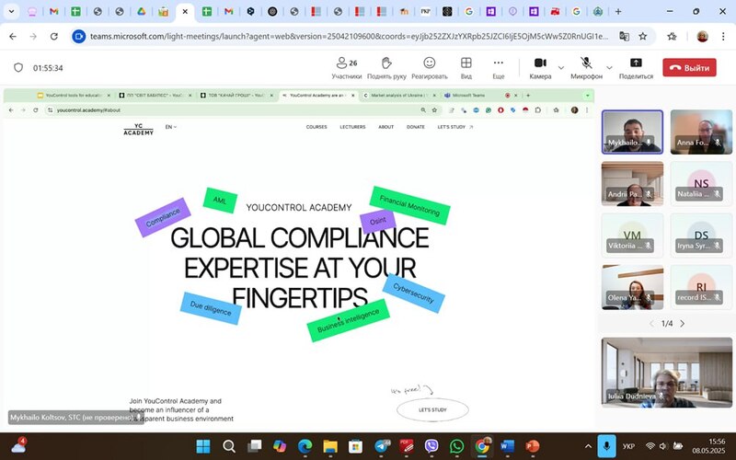Image resolution: width=736 pixels, height=460 pixels.
Task: Select Olena Ya... video tile
Action: 632,287
